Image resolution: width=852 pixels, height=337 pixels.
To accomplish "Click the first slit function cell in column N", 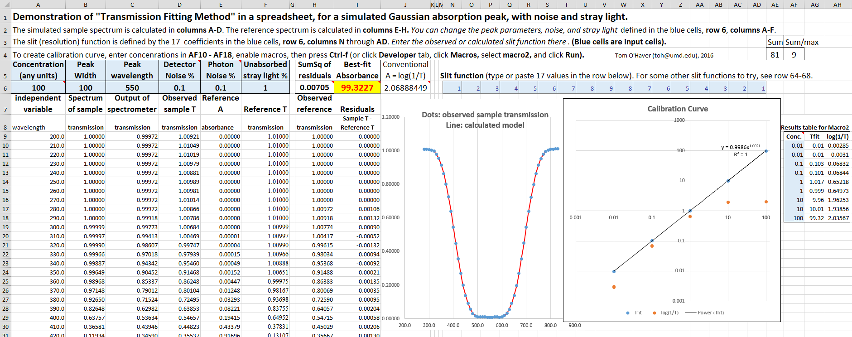I will (452, 88).
